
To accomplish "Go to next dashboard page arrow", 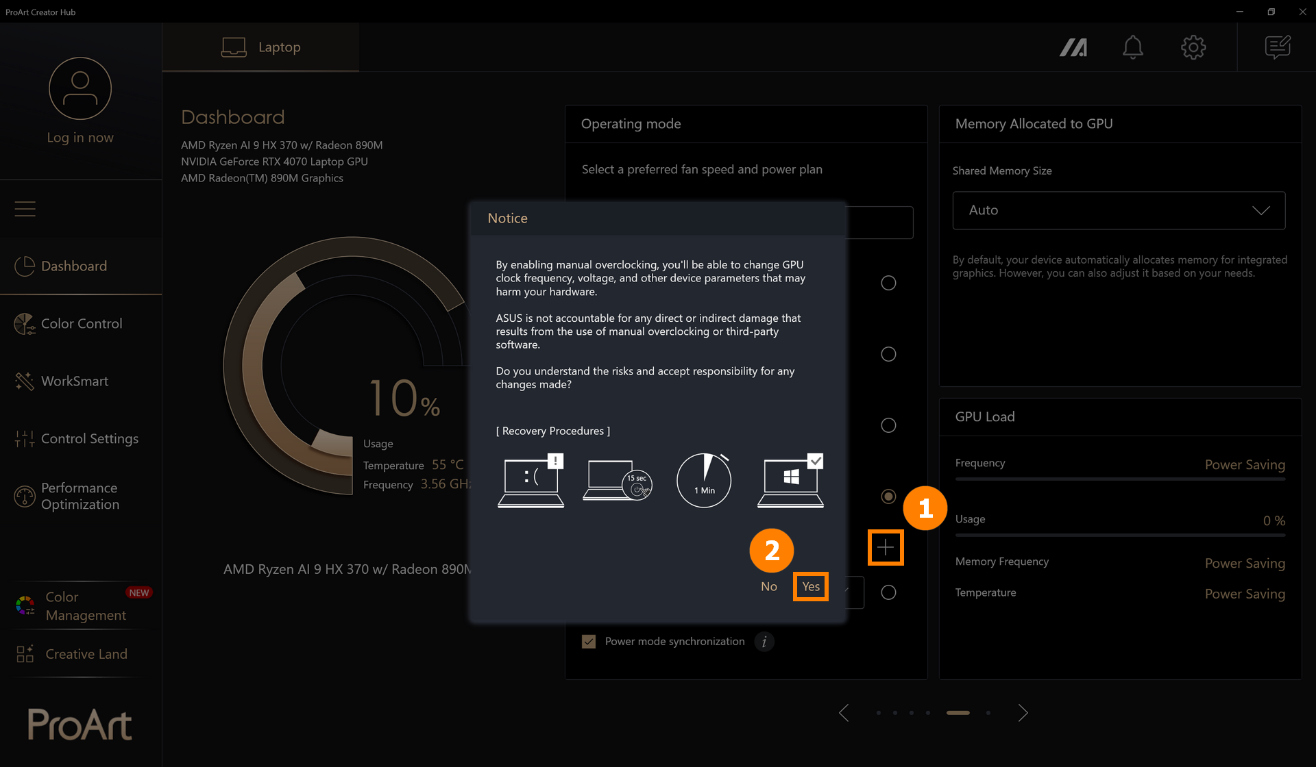I will [1023, 713].
